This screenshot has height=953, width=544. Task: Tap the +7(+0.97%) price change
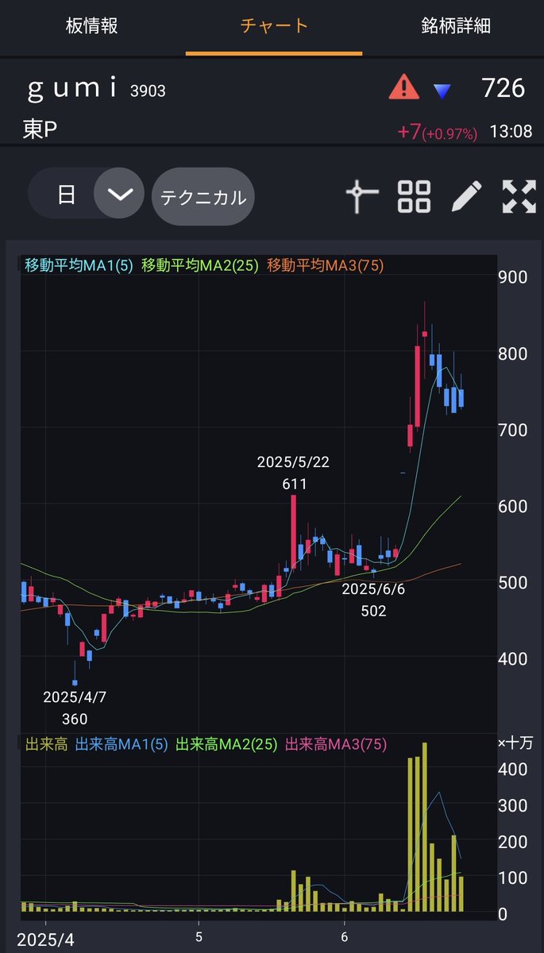point(438,132)
